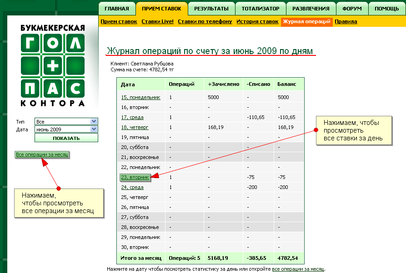The width and height of the screenshot is (406, 273).
Task: Open the ПОМОЩЬ tab
Action: click(x=387, y=8)
